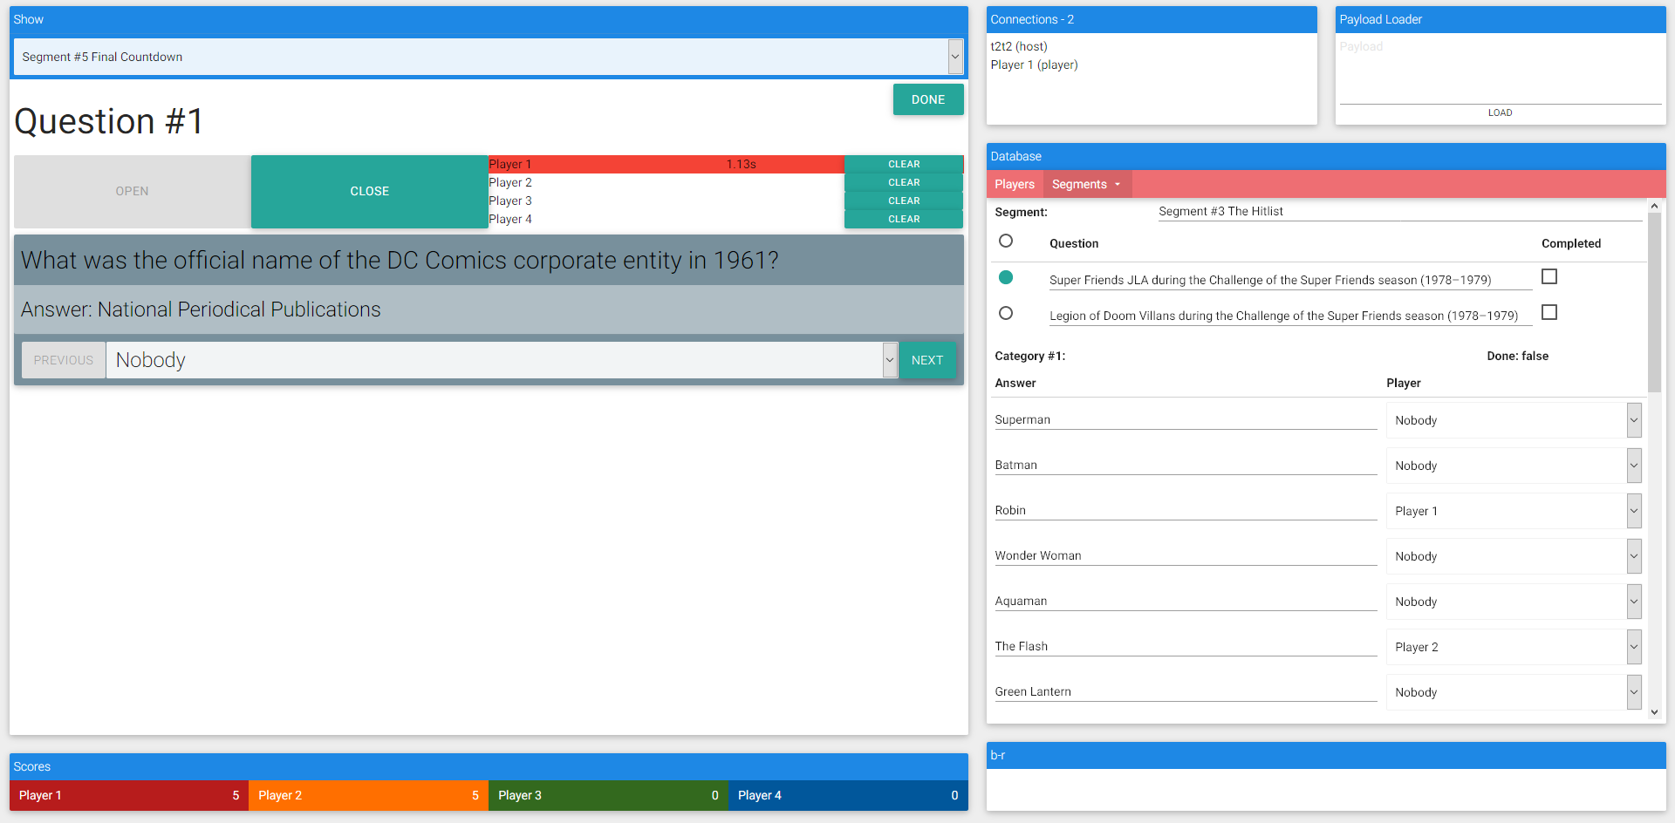
Task: Click the Question #1 heading
Action: click(x=109, y=121)
